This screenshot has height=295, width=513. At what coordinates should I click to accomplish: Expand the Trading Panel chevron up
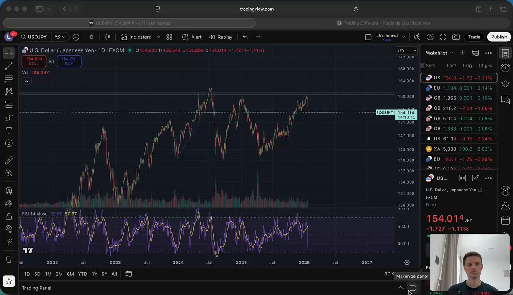point(400,288)
